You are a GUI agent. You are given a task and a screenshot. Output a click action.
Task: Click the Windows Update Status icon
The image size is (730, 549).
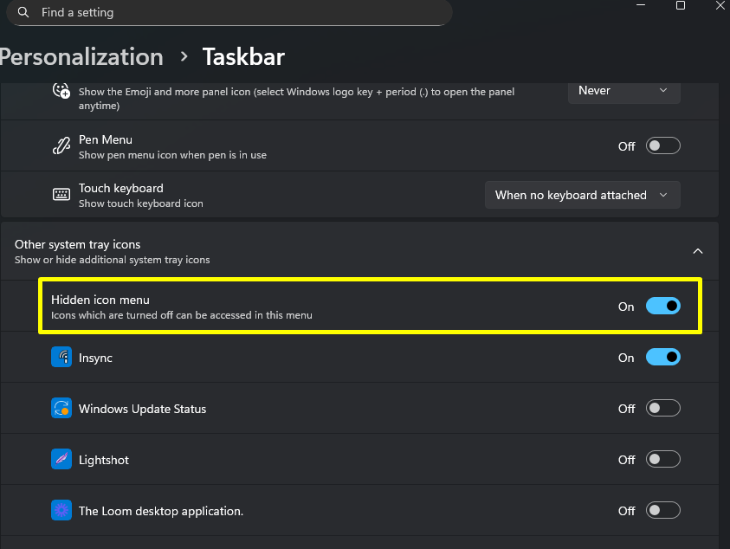[x=61, y=409]
